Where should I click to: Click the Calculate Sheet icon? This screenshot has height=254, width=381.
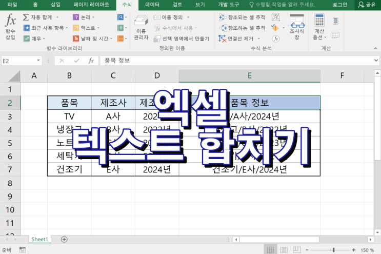pos(335,35)
